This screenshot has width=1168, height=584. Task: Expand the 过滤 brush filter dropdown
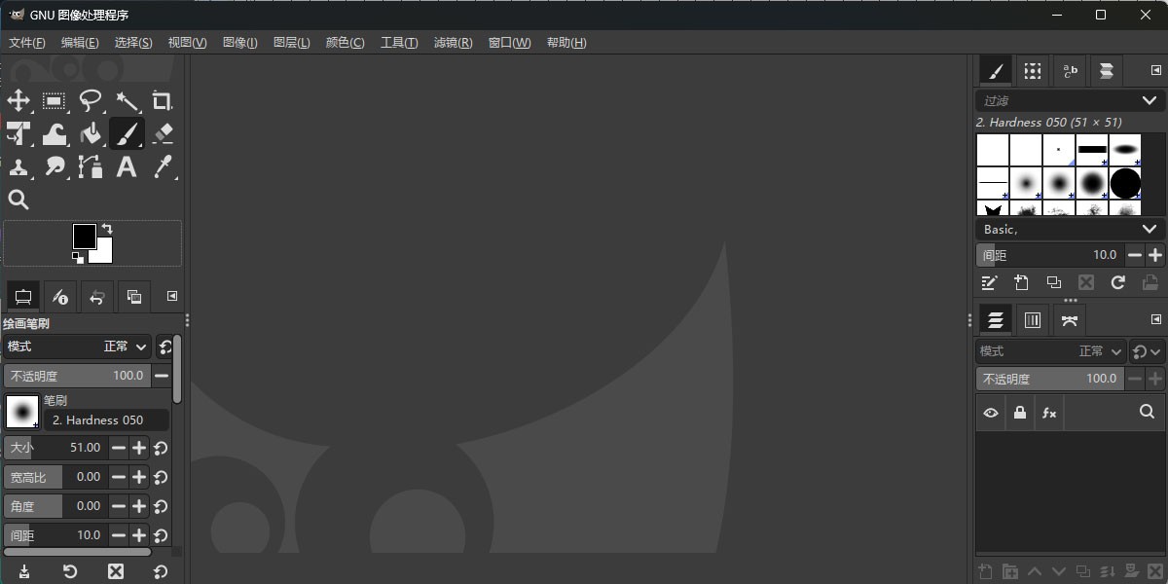pyautogui.click(x=1069, y=100)
